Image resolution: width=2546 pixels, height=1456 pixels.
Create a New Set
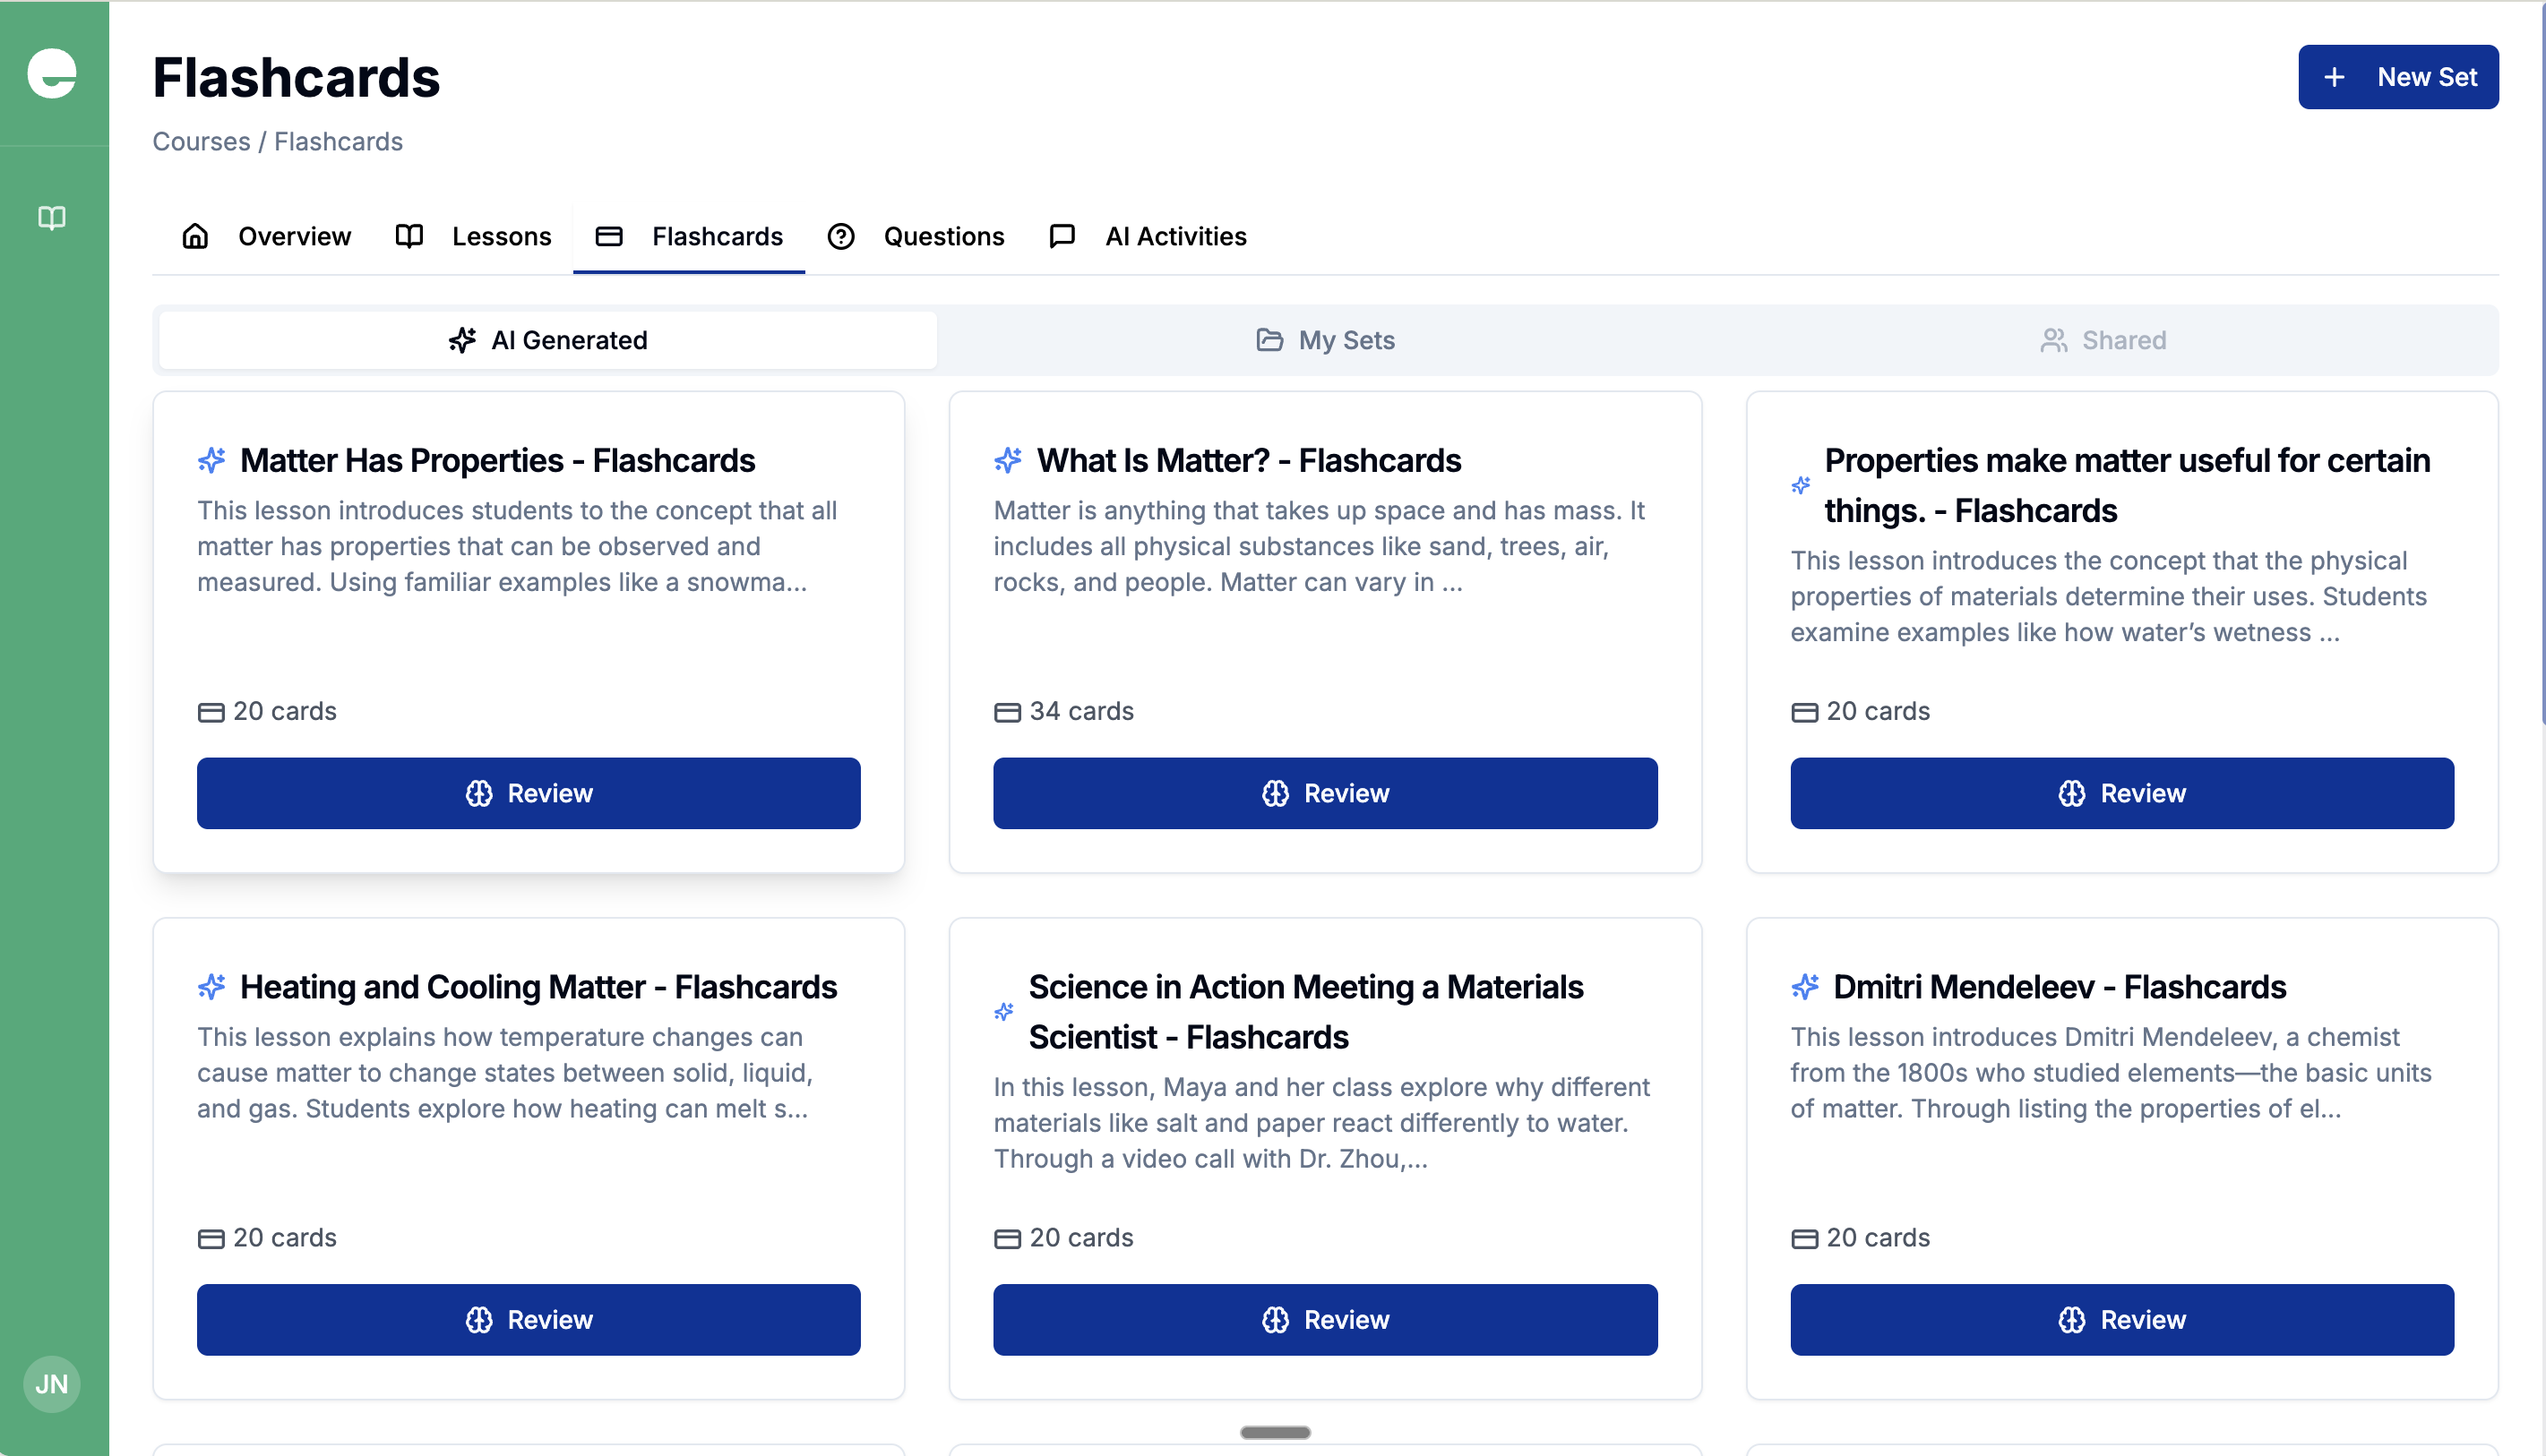click(x=2398, y=77)
